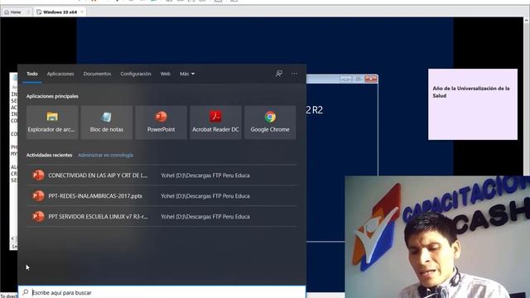Switch to the Configuración tab
This screenshot has height=298, width=530.
pyautogui.click(x=136, y=74)
